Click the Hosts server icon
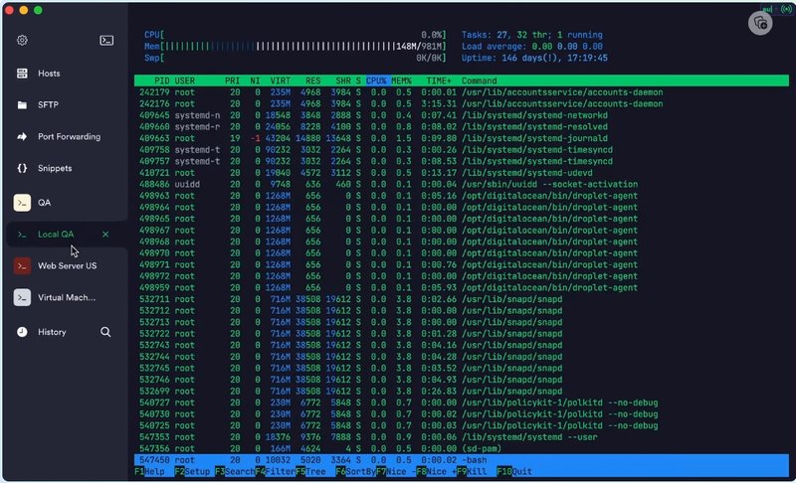This screenshot has height=483, width=796. point(22,74)
